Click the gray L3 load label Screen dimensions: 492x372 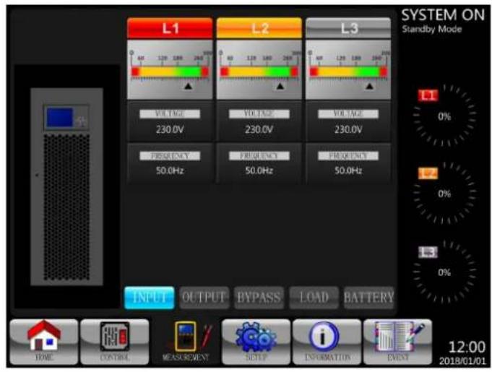click(428, 252)
